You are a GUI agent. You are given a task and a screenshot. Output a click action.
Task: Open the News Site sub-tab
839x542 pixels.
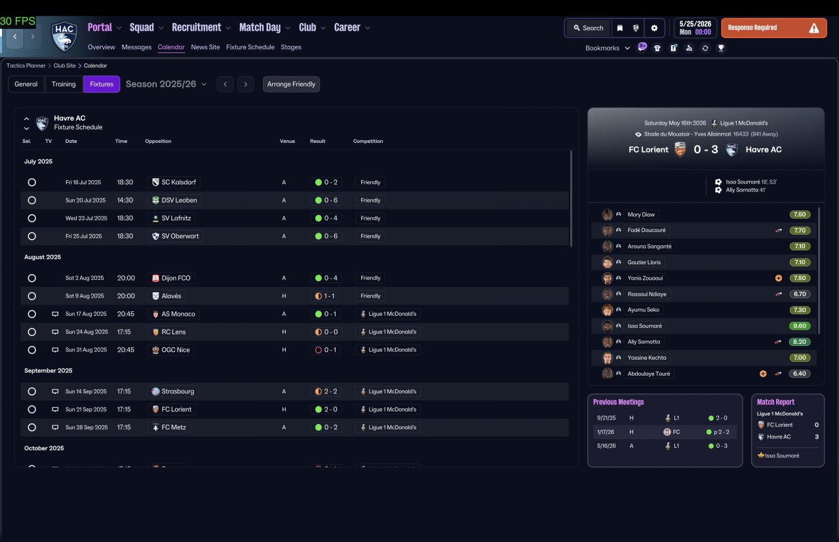pyautogui.click(x=205, y=47)
